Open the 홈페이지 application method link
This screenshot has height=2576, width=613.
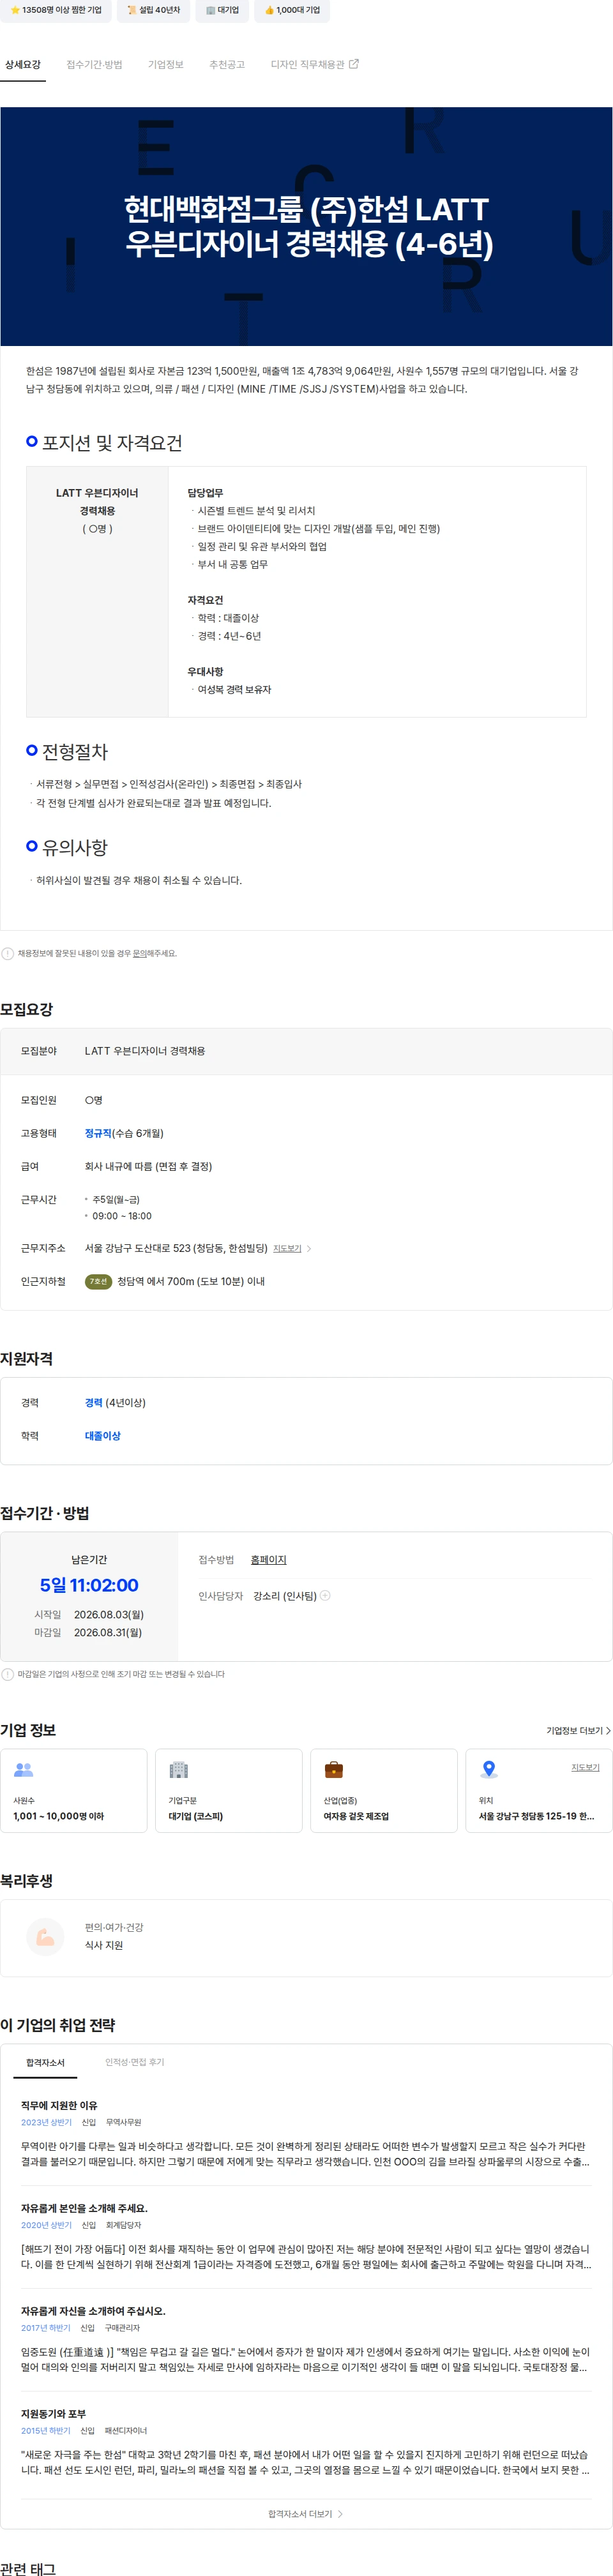268,1560
